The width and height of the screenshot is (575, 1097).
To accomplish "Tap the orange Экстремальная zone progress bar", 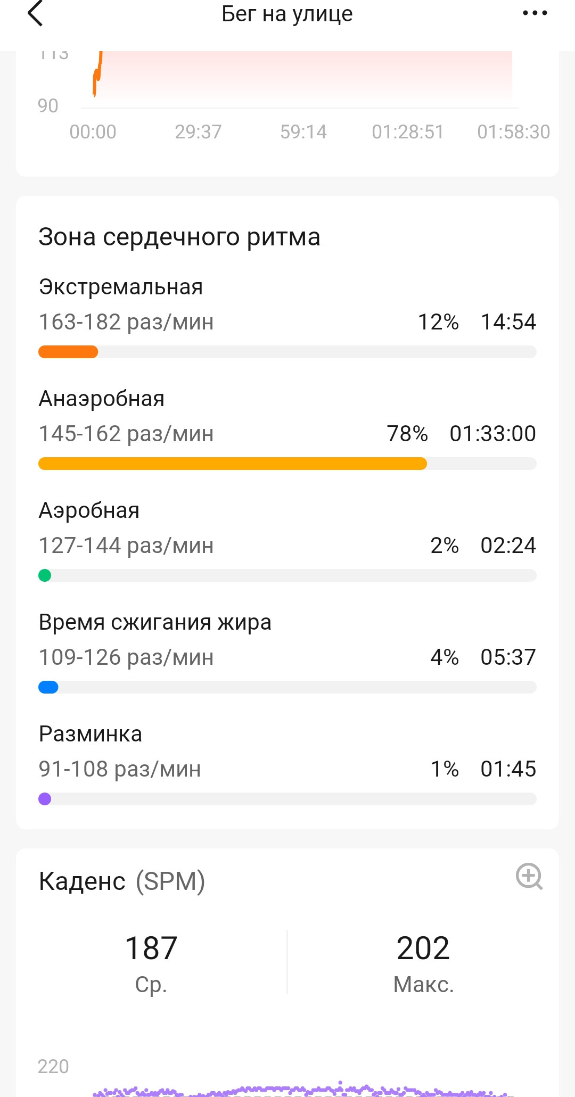I will coord(68,352).
